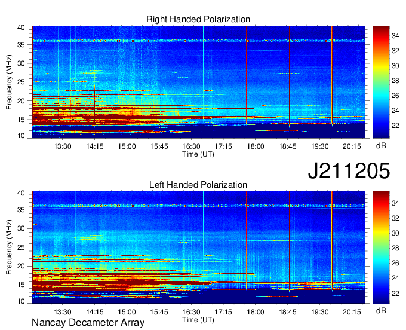Click 20:15 time tick under Right Handed plot

point(352,146)
